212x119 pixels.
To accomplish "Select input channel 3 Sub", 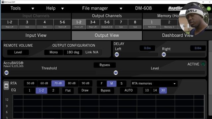I will click(x=27, y=24).
